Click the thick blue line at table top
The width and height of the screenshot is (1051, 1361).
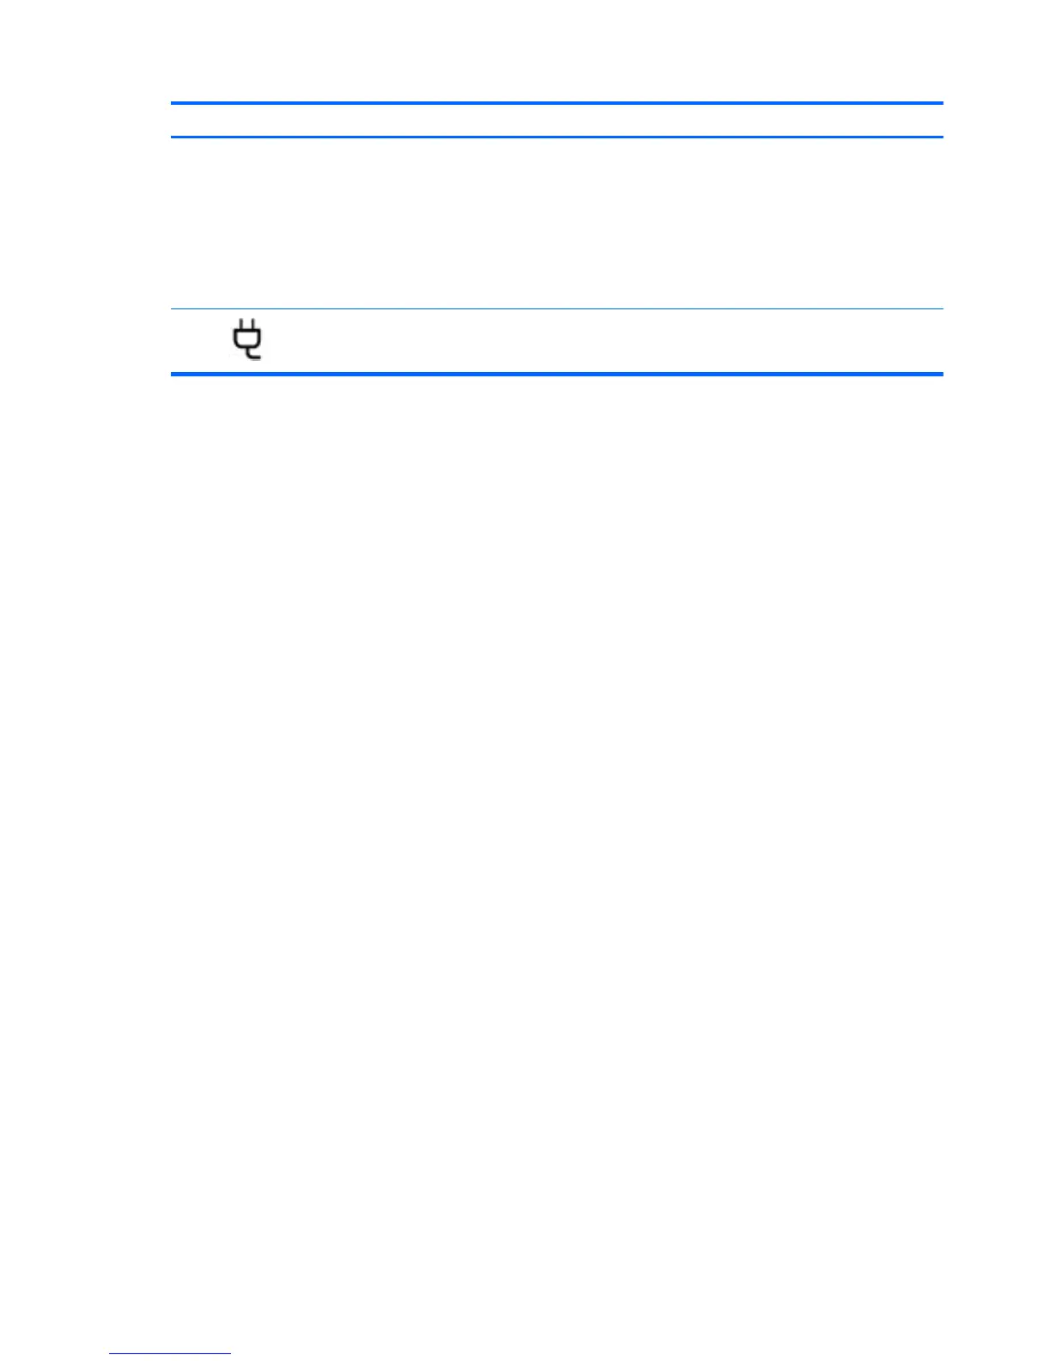[556, 103]
